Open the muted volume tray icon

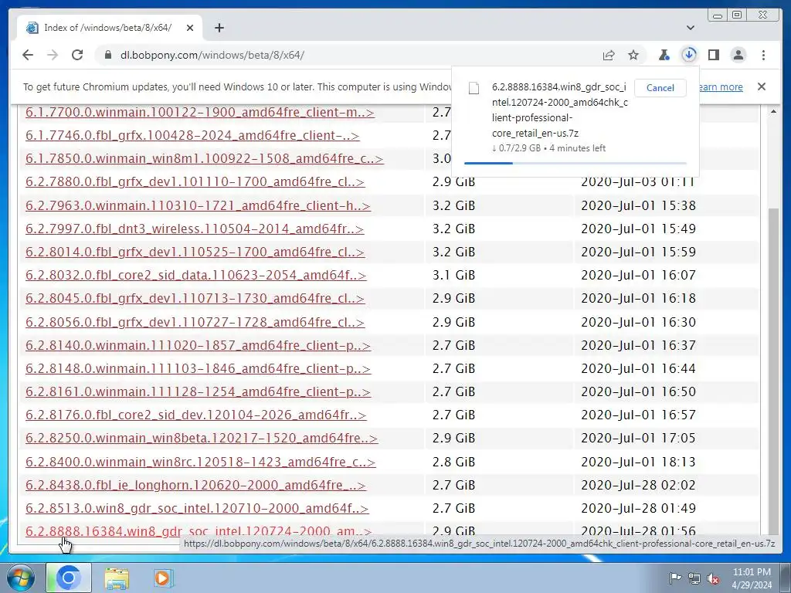[713, 578]
